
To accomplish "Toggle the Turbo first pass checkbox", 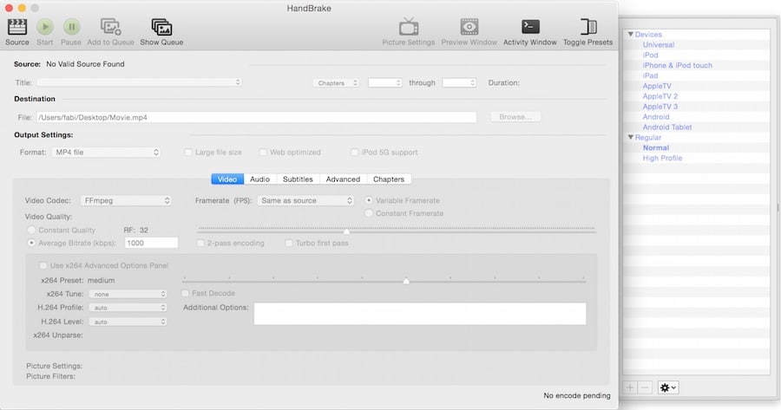I will coord(289,244).
